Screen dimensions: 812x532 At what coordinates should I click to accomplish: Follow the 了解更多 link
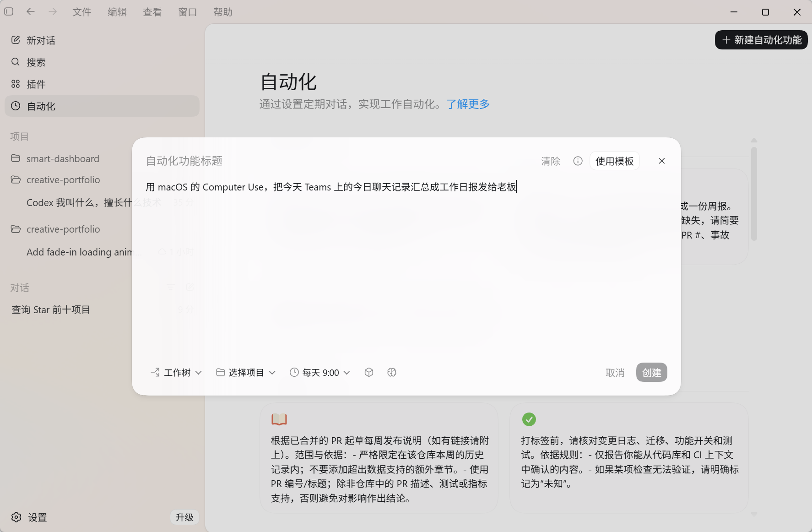[x=468, y=104]
